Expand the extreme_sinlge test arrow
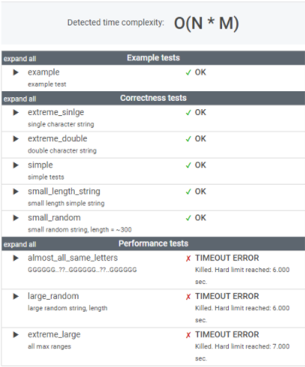The width and height of the screenshot is (305, 367). click(16, 113)
